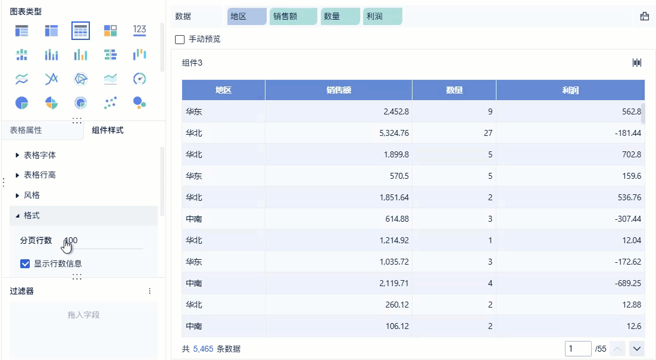Pick the multi-series column chart icon
The image size is (656, 360).
pos(80,54)
